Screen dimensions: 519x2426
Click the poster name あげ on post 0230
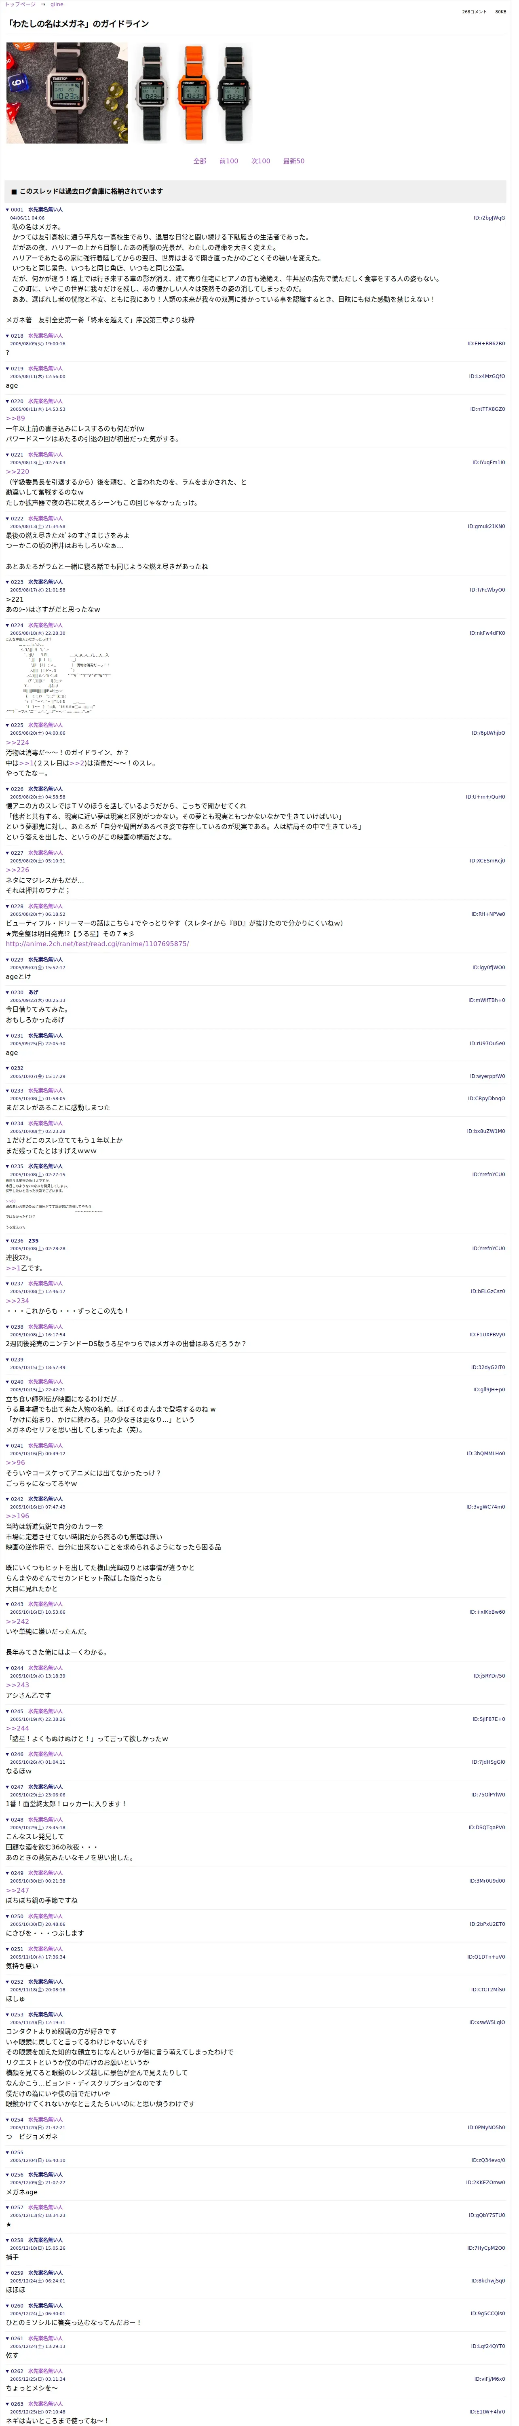[x=33, y=993]
